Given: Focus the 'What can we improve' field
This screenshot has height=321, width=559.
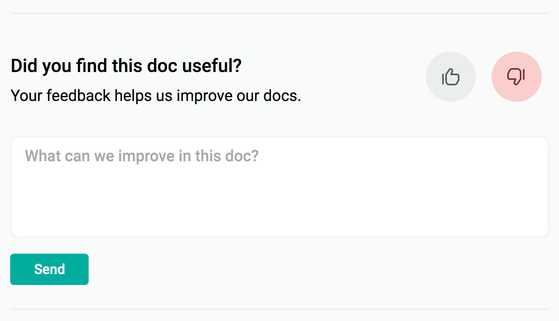Looking at the screenshot, I should [279, 187].
